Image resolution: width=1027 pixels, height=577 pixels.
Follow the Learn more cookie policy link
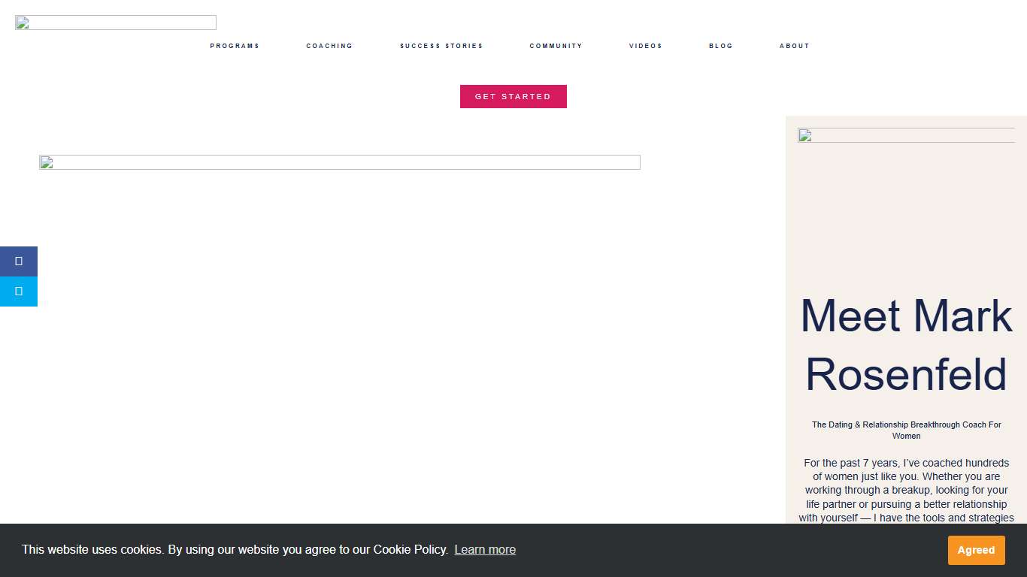pos(485,550)
